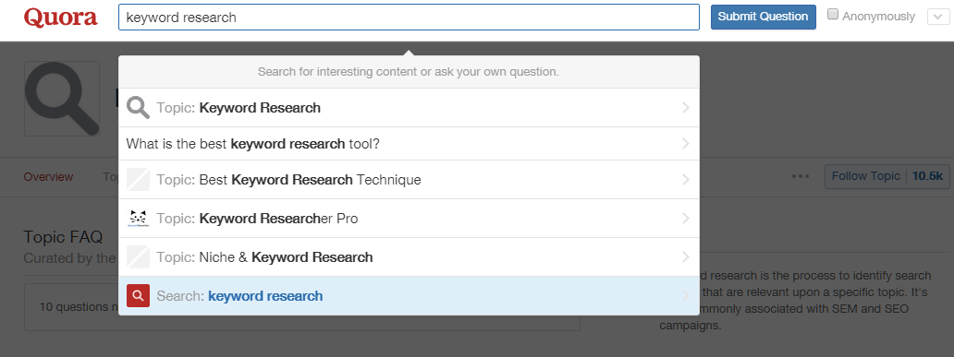Open the large Keyword Research topic magnifier image
The image size is (954, 357).
[61, 99]
